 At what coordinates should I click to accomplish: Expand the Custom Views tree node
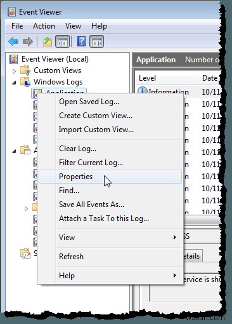(14, 71)
